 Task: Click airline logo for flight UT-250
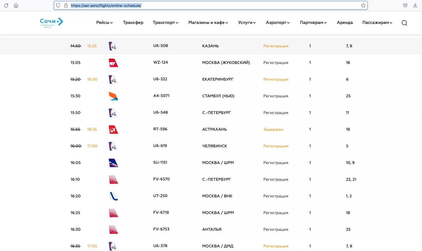tap(113, 196)
